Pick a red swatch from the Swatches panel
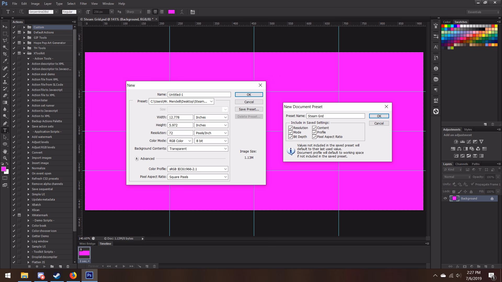The image size is (502, 282). pos(443,26)
